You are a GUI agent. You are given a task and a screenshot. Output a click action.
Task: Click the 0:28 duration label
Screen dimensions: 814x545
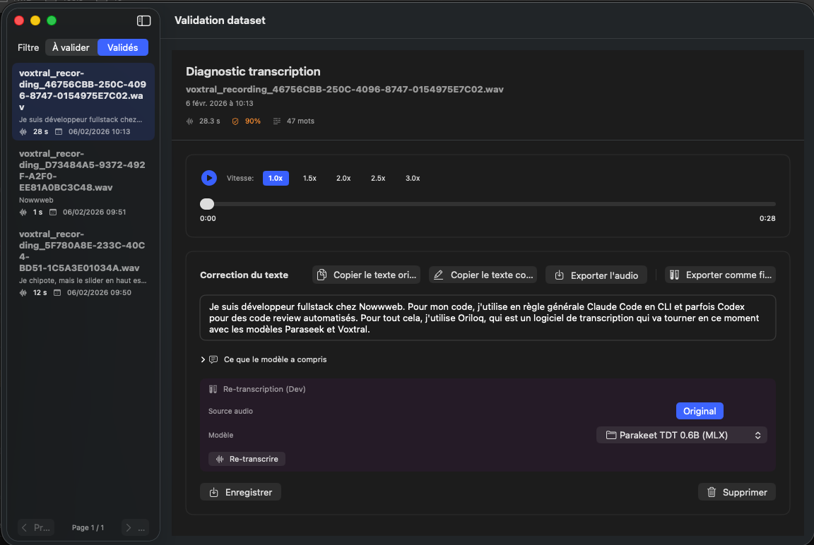tap(767, 218)
